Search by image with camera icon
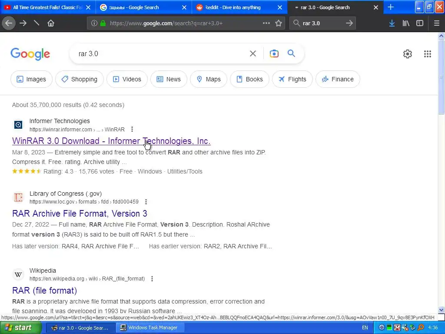The width and height of the screenshot is (445, 334). point(274,53)
